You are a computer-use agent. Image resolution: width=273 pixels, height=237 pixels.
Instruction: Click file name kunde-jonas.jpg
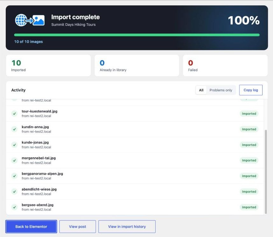coord(35,142)
